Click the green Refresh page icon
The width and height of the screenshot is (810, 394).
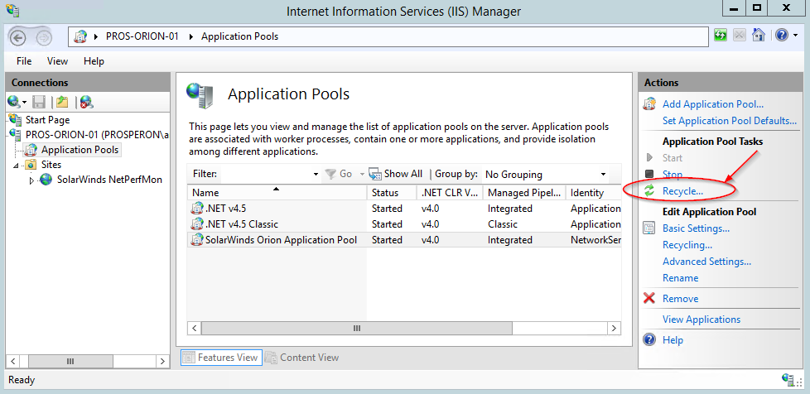coord(720,35)
